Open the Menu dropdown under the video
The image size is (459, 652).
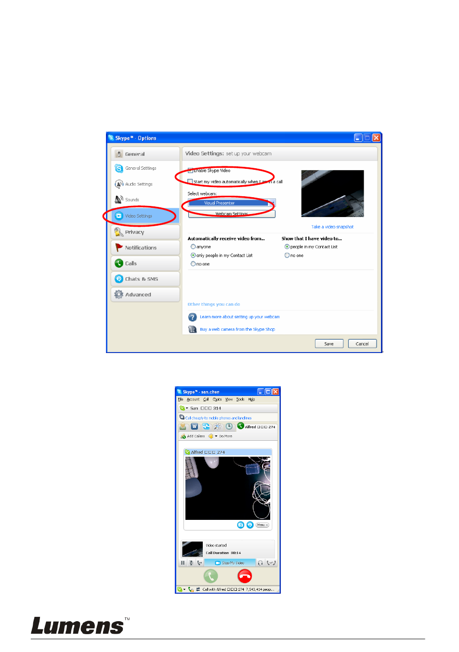(262, 525)
